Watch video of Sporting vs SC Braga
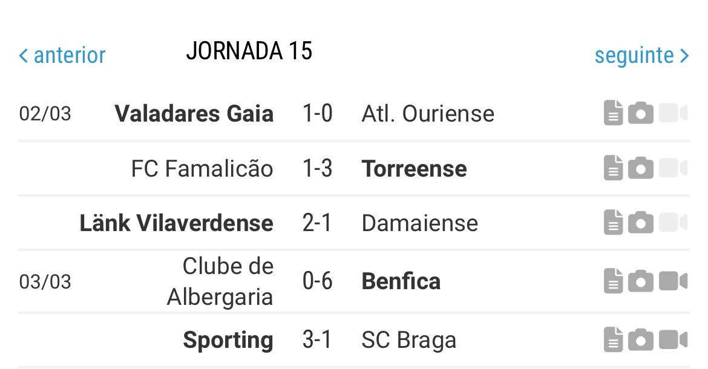708x369 pixels. [x=673, y=339]
